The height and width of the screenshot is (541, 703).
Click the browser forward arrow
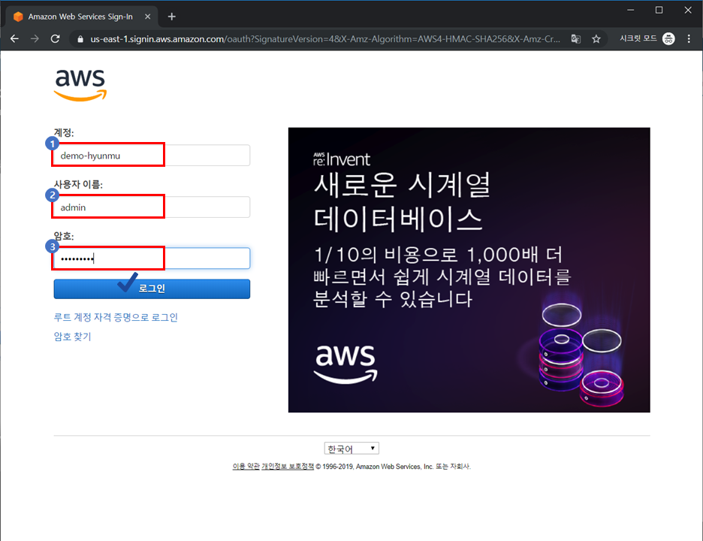point(35,39)
